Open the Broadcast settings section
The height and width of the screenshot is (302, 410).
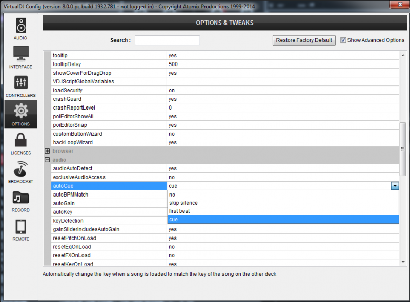[21, 171]
